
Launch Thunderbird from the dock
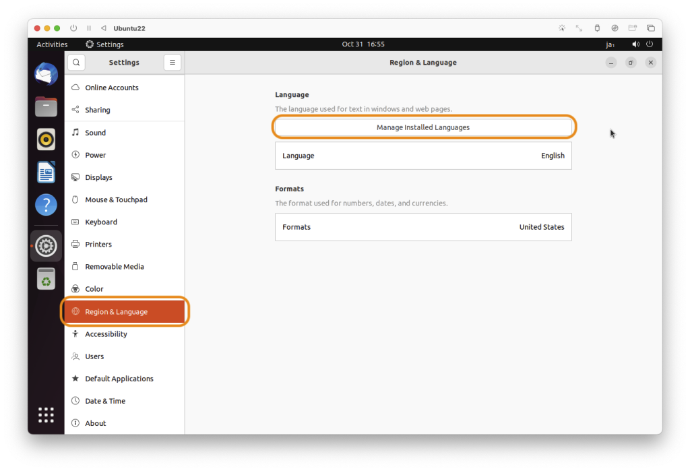pyautogui.click(x=46, y=74)
